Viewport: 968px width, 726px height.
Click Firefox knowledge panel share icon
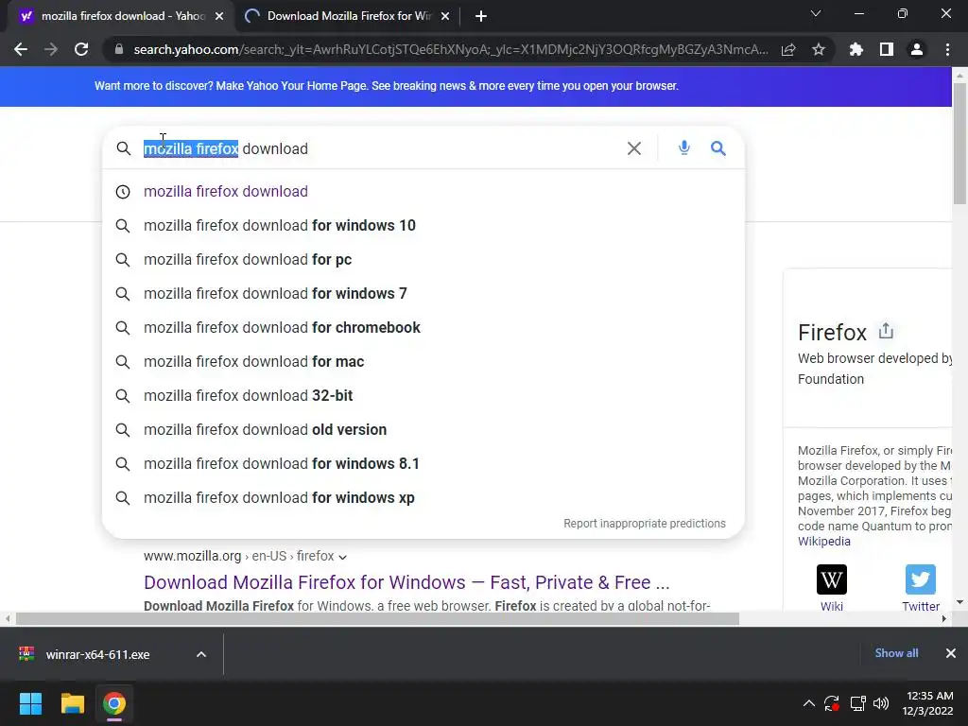[x=886, y=331]
